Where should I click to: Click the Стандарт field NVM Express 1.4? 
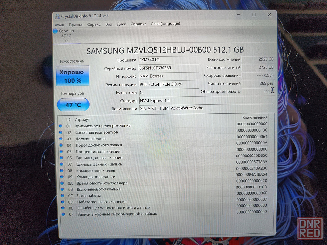tap(207, 100)
